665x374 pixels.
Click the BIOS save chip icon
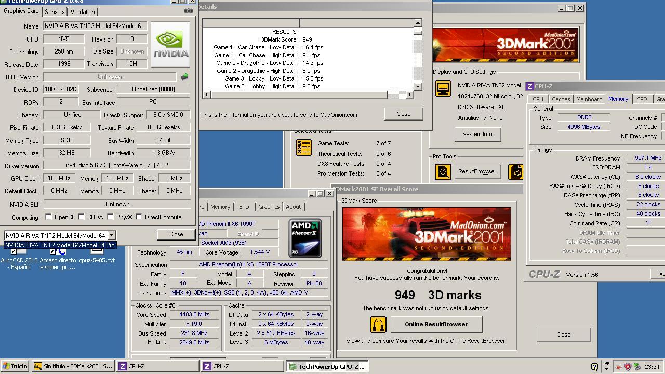click(x=184, y=77)
